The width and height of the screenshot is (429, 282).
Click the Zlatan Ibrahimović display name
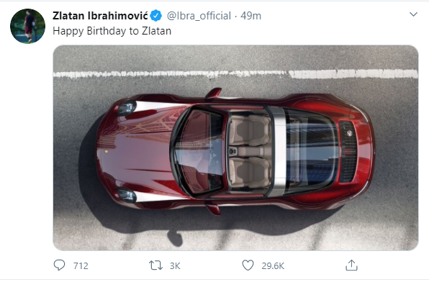(100, 16)
